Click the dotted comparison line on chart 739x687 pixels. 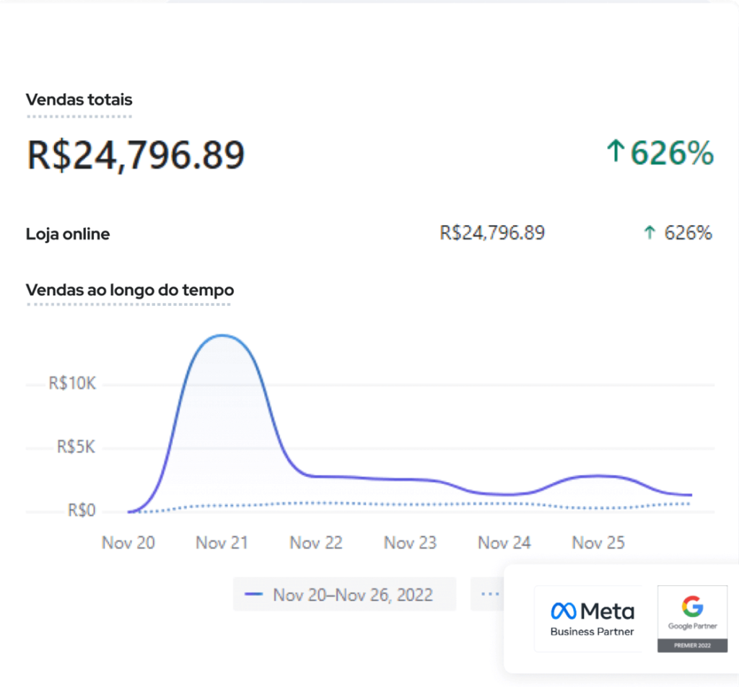tap(410, 504)
